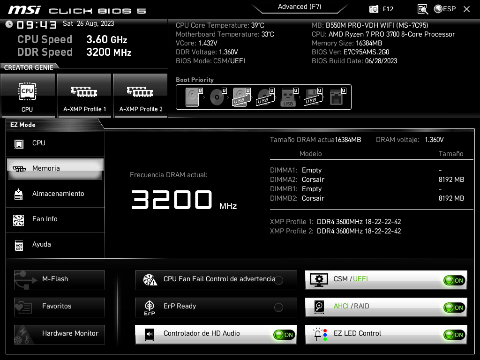The height and width of the screenshot is (360, 480).
Task: Click the DIMMB2 Corsair row
Action: tap(367, 198)
